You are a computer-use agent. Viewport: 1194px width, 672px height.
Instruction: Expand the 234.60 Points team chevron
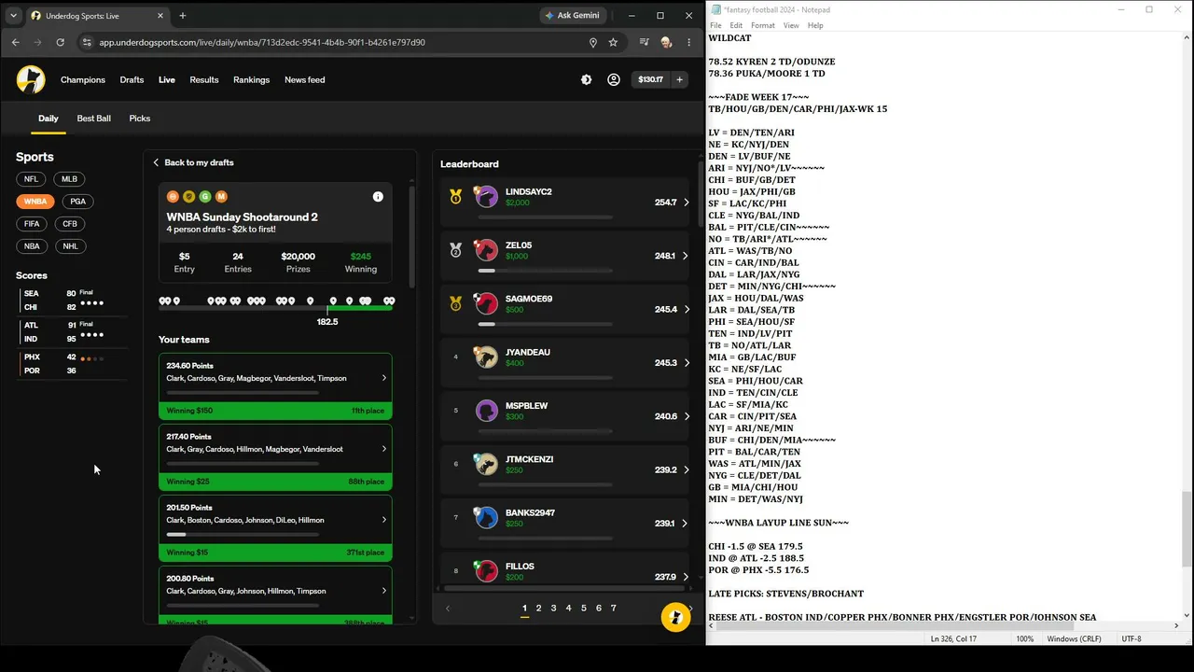coord(383,379)
